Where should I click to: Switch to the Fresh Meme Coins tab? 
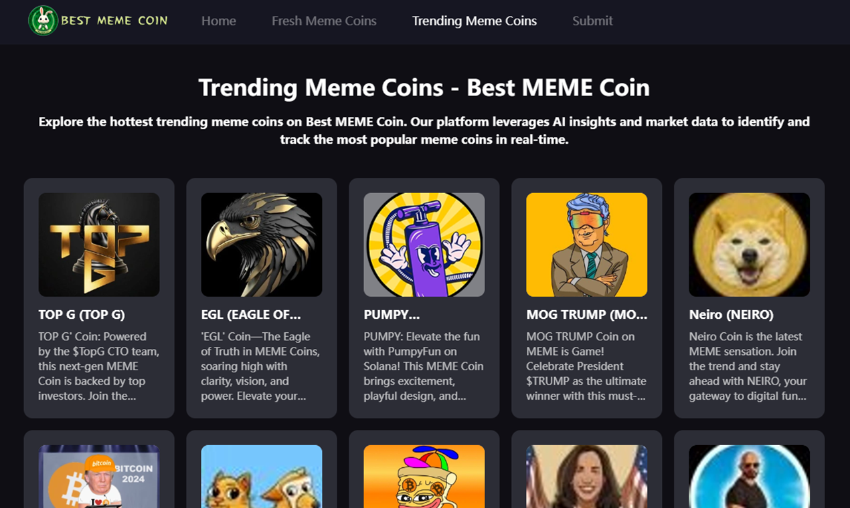[324, 21]
